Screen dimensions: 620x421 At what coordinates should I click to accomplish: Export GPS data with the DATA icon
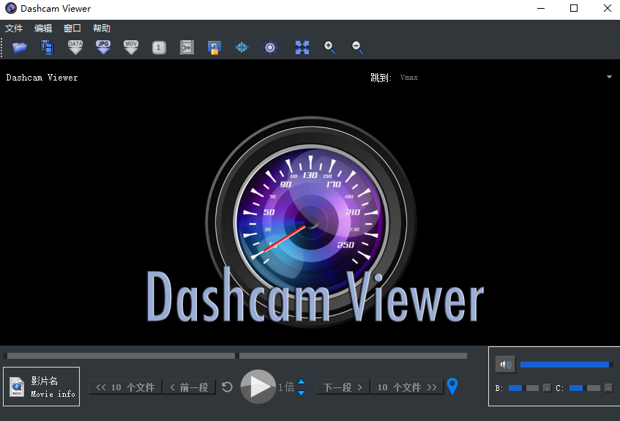75,48
